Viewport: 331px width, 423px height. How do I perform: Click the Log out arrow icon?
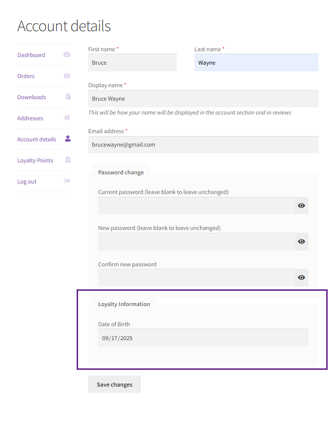pyautogui.click(x=67, y=181)
